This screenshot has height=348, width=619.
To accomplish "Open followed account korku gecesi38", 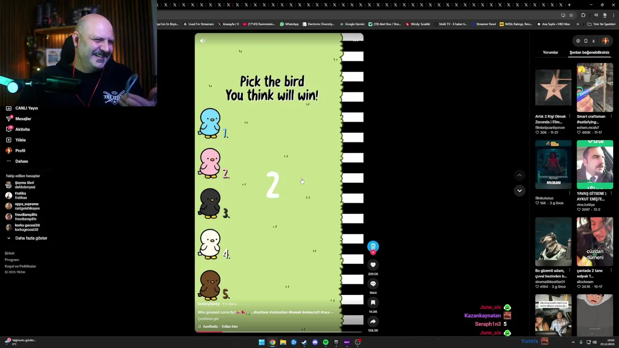I will point(23,227).
